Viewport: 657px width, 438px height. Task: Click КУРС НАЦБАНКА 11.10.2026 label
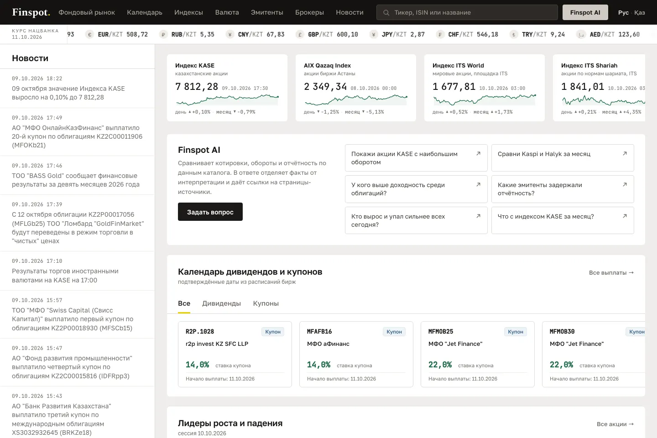point(35,34)
